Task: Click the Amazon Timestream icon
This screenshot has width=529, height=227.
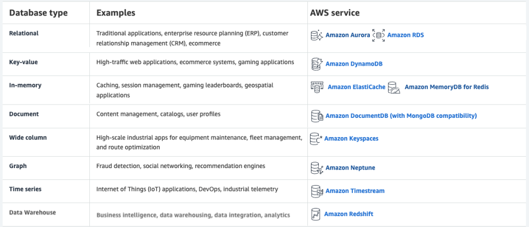Action: point(317,191)
